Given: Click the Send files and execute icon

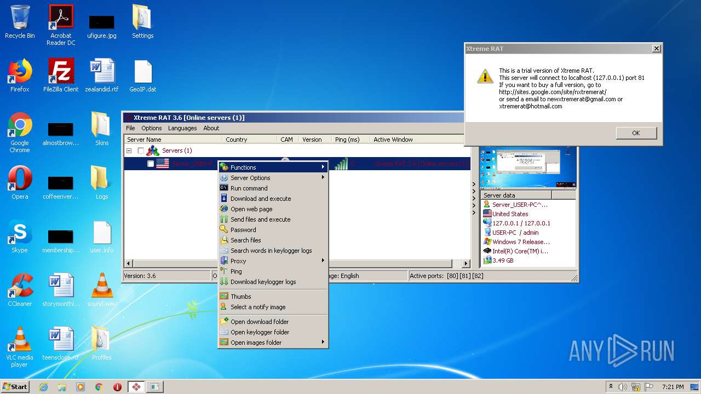Looking at the screenshot, I should tap(223, 219).
